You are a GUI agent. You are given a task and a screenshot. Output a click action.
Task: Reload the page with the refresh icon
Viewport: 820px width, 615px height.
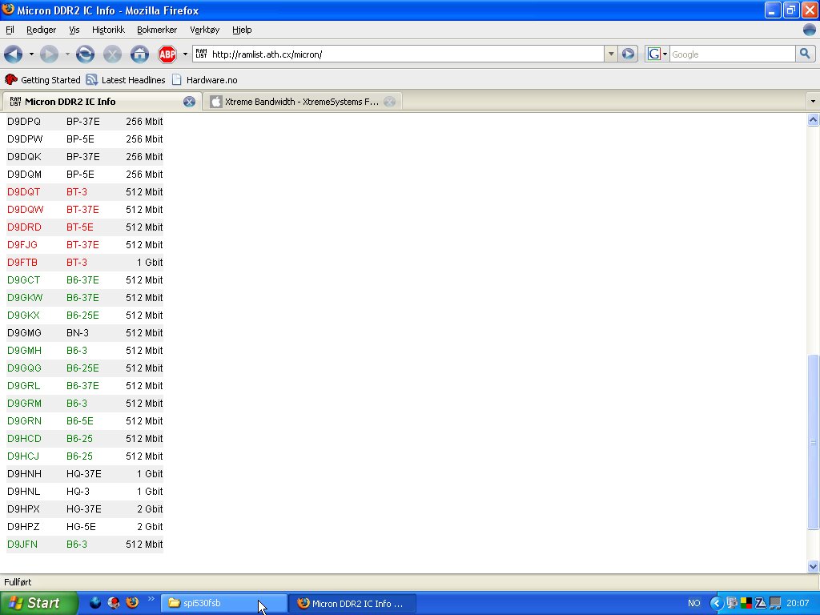point(85,54)
